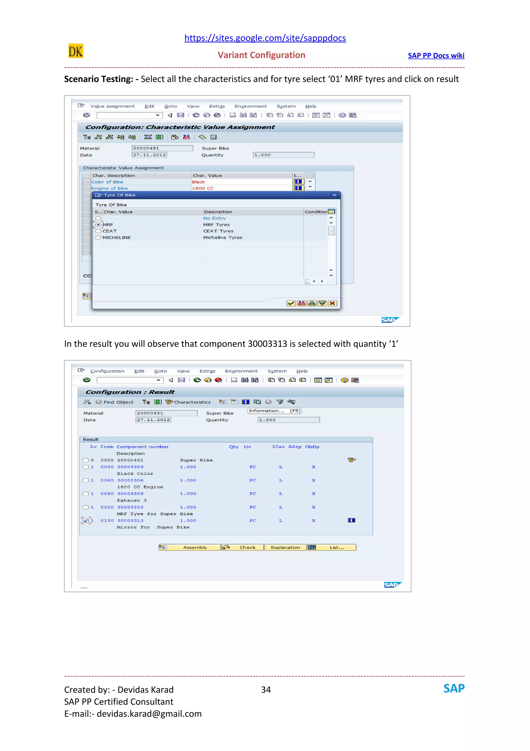Click the Characteristics button in Result toolbar
530x751 pixels.
188,402
